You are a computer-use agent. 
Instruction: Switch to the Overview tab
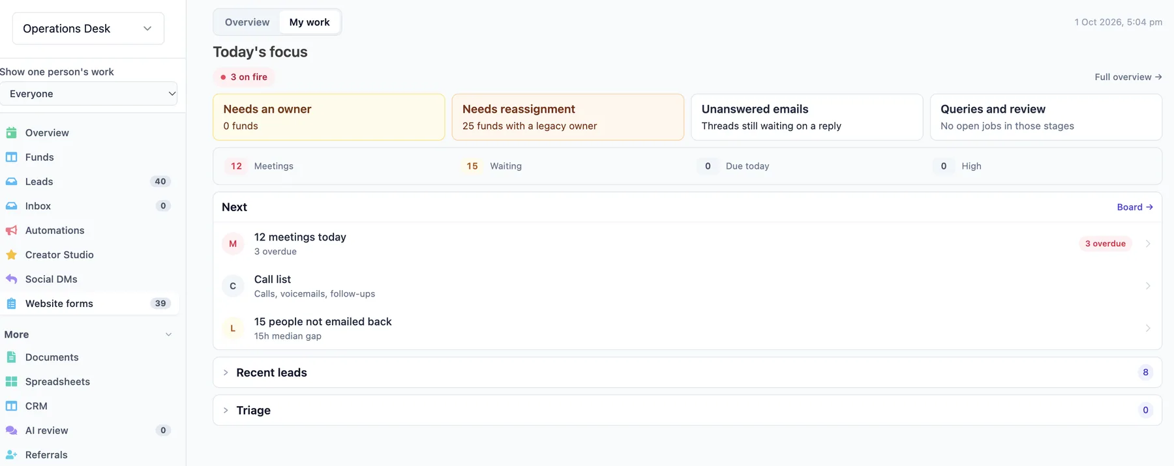pos(247,22)
